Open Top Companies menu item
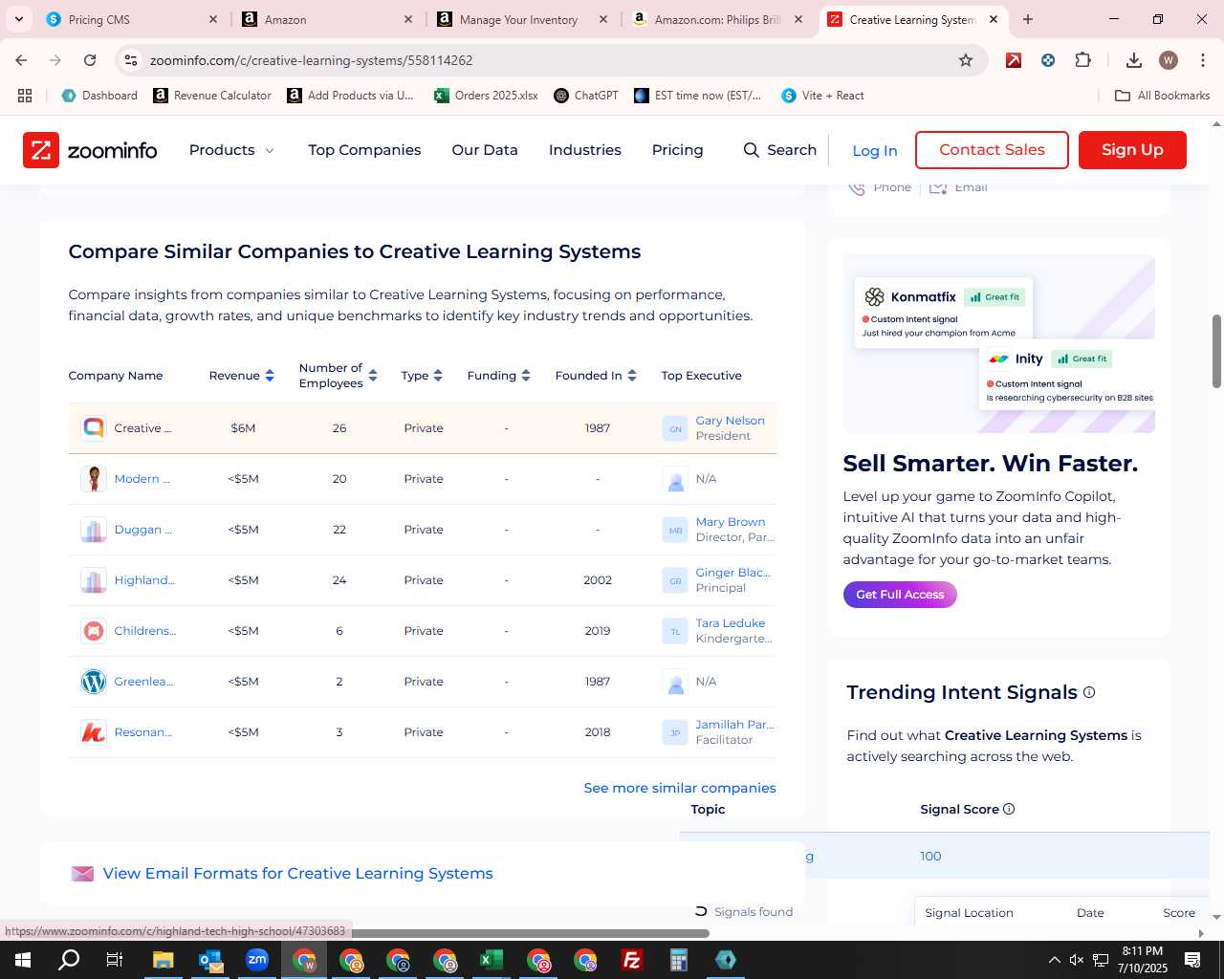Viewport: 1224px width, 979px height. pos(364,150)
